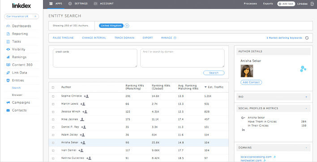Click the blue network graph icon in Author Details
Viewport: 317px width, 162px height.
[303, 68]
